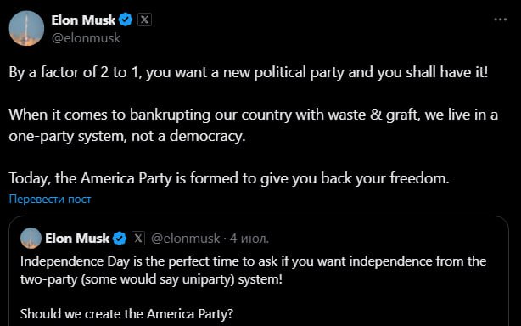Click the X affiliation badge in the post header
This screenshot has width=521, height=326.
144,20
